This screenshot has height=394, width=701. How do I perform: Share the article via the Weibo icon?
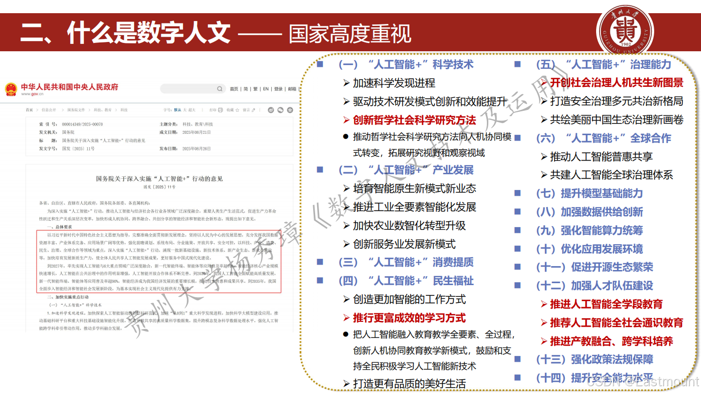pyautogui.click(x=271, y=110)
